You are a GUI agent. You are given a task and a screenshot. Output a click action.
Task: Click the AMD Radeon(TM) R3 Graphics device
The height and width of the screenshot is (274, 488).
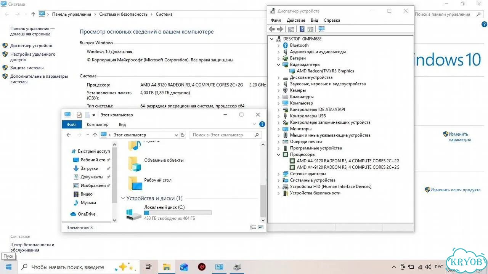pyautogui.click(x=325, y=71)
